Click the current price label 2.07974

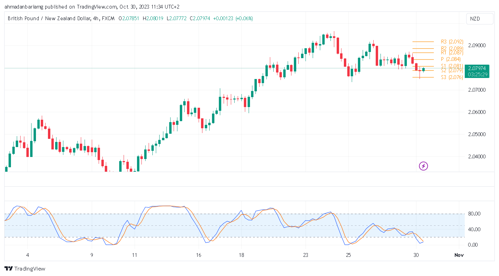pos(479,68)
